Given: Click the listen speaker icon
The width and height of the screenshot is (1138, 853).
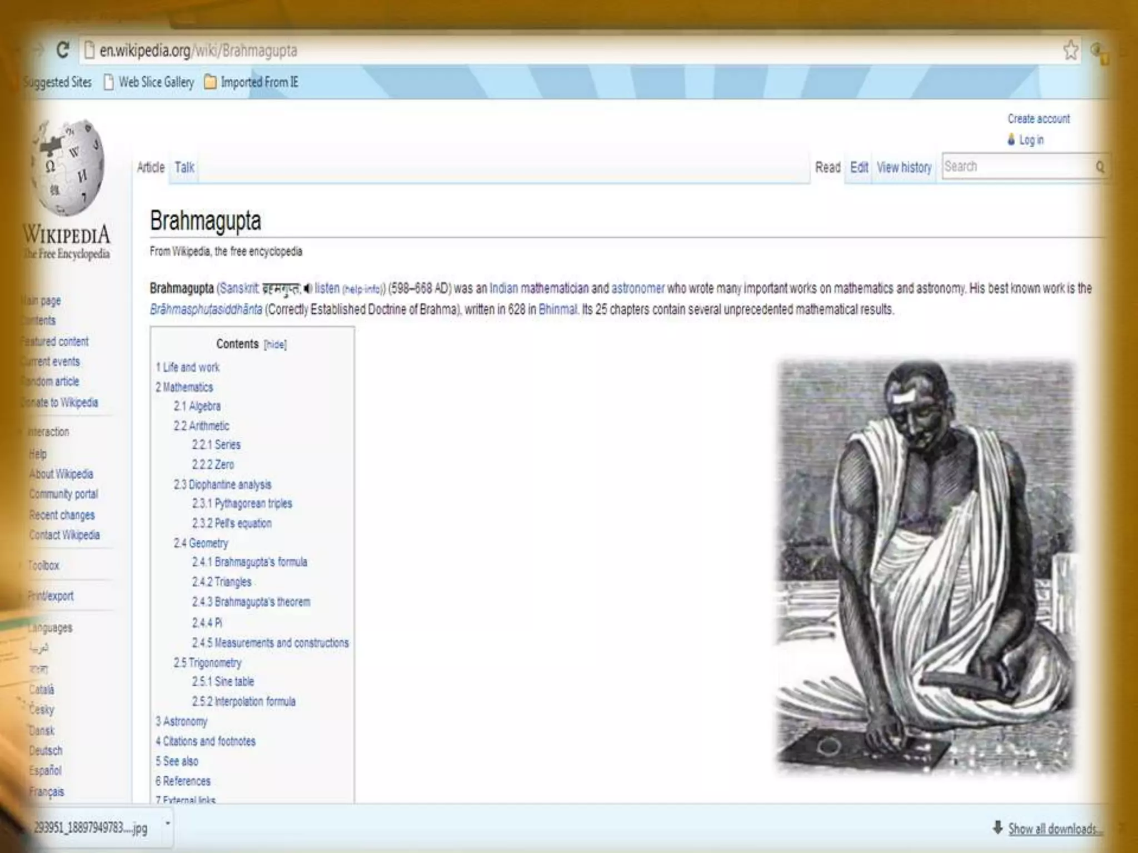Looking at the screenshot, I should tap(308, 289).
